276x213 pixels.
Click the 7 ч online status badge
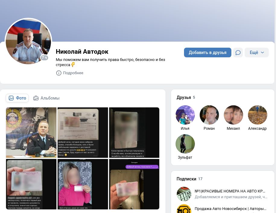[44, 58]
